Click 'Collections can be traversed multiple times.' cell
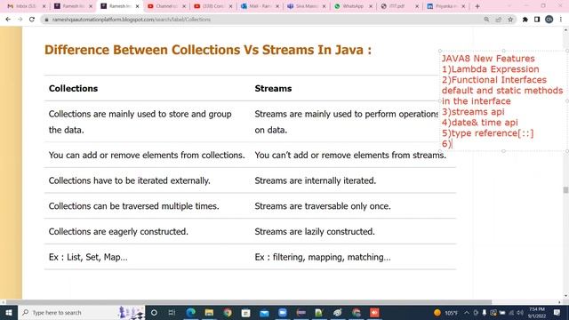Image resolution: width=569 pixels, height=320 pixels. coord(134,206)
